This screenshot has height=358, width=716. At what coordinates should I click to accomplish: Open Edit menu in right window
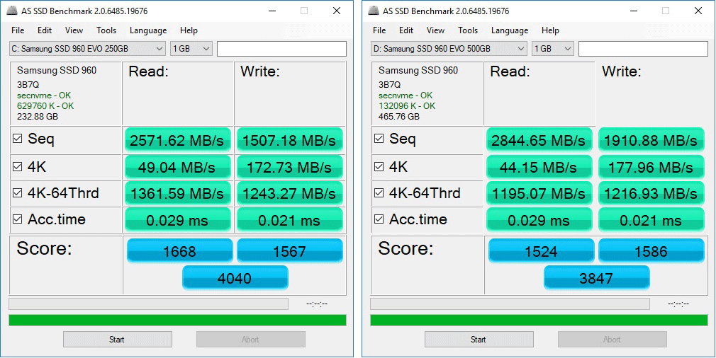(406, 30)
